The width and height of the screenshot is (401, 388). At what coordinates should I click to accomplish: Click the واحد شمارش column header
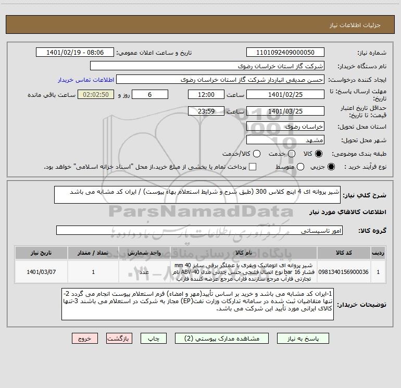point(144,253)
